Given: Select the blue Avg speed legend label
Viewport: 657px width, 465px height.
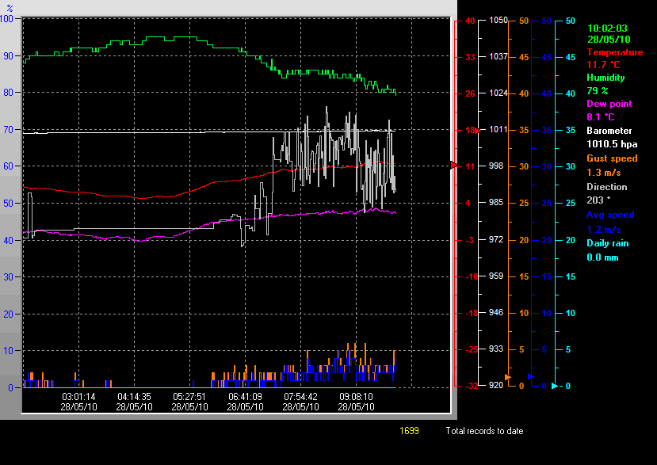Looking at the screenshot, I should [x=610, y=215].
